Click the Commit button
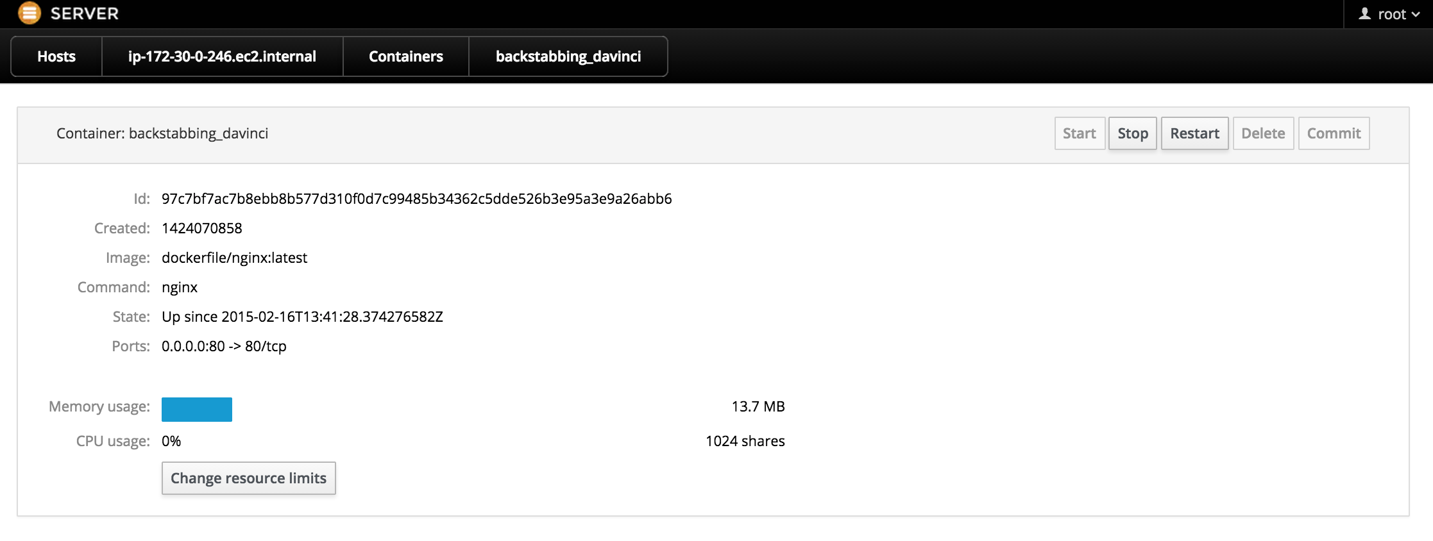The image size is (1433, 541). pyautogui.click(x=1334, y=133)
